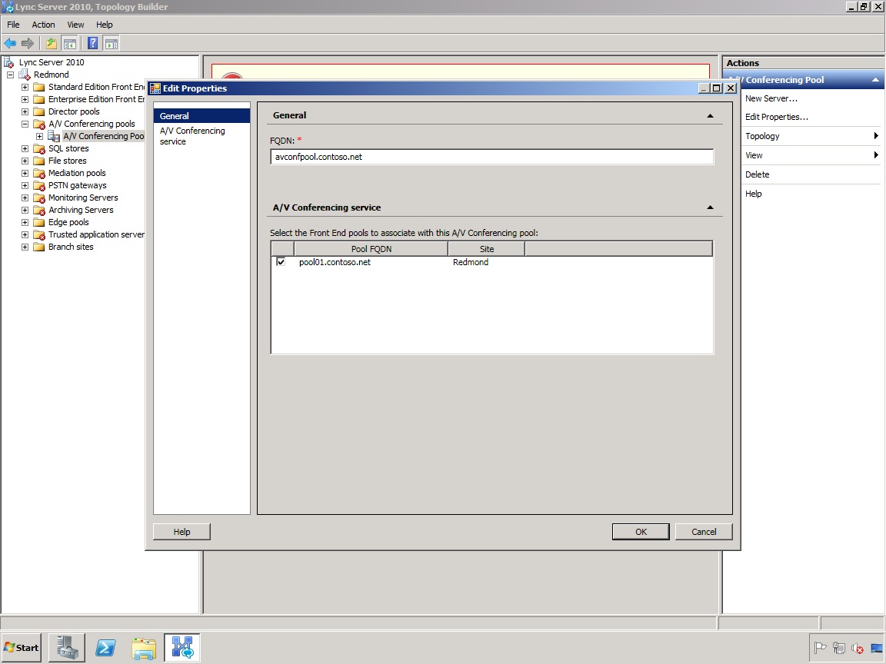Select Enterprise Edition Front End tree item
This screenshot has width=886, height=664.
pyautogui.click(x=96, y=99)
